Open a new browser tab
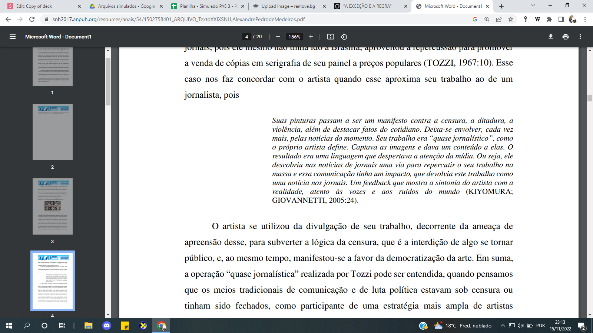 tap(501, 6)
